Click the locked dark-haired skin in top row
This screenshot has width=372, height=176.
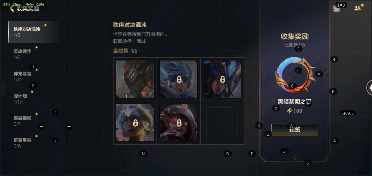[222, 79]
